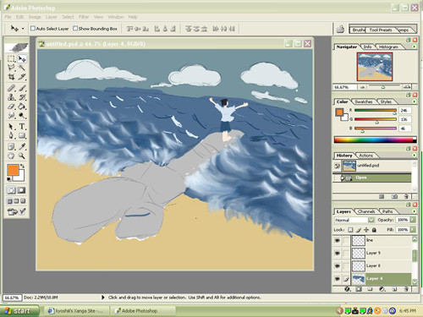This screenshot has height=317, width=423.
Task: Select the Polygonal Lasso tool
Action: pos(11,68)
